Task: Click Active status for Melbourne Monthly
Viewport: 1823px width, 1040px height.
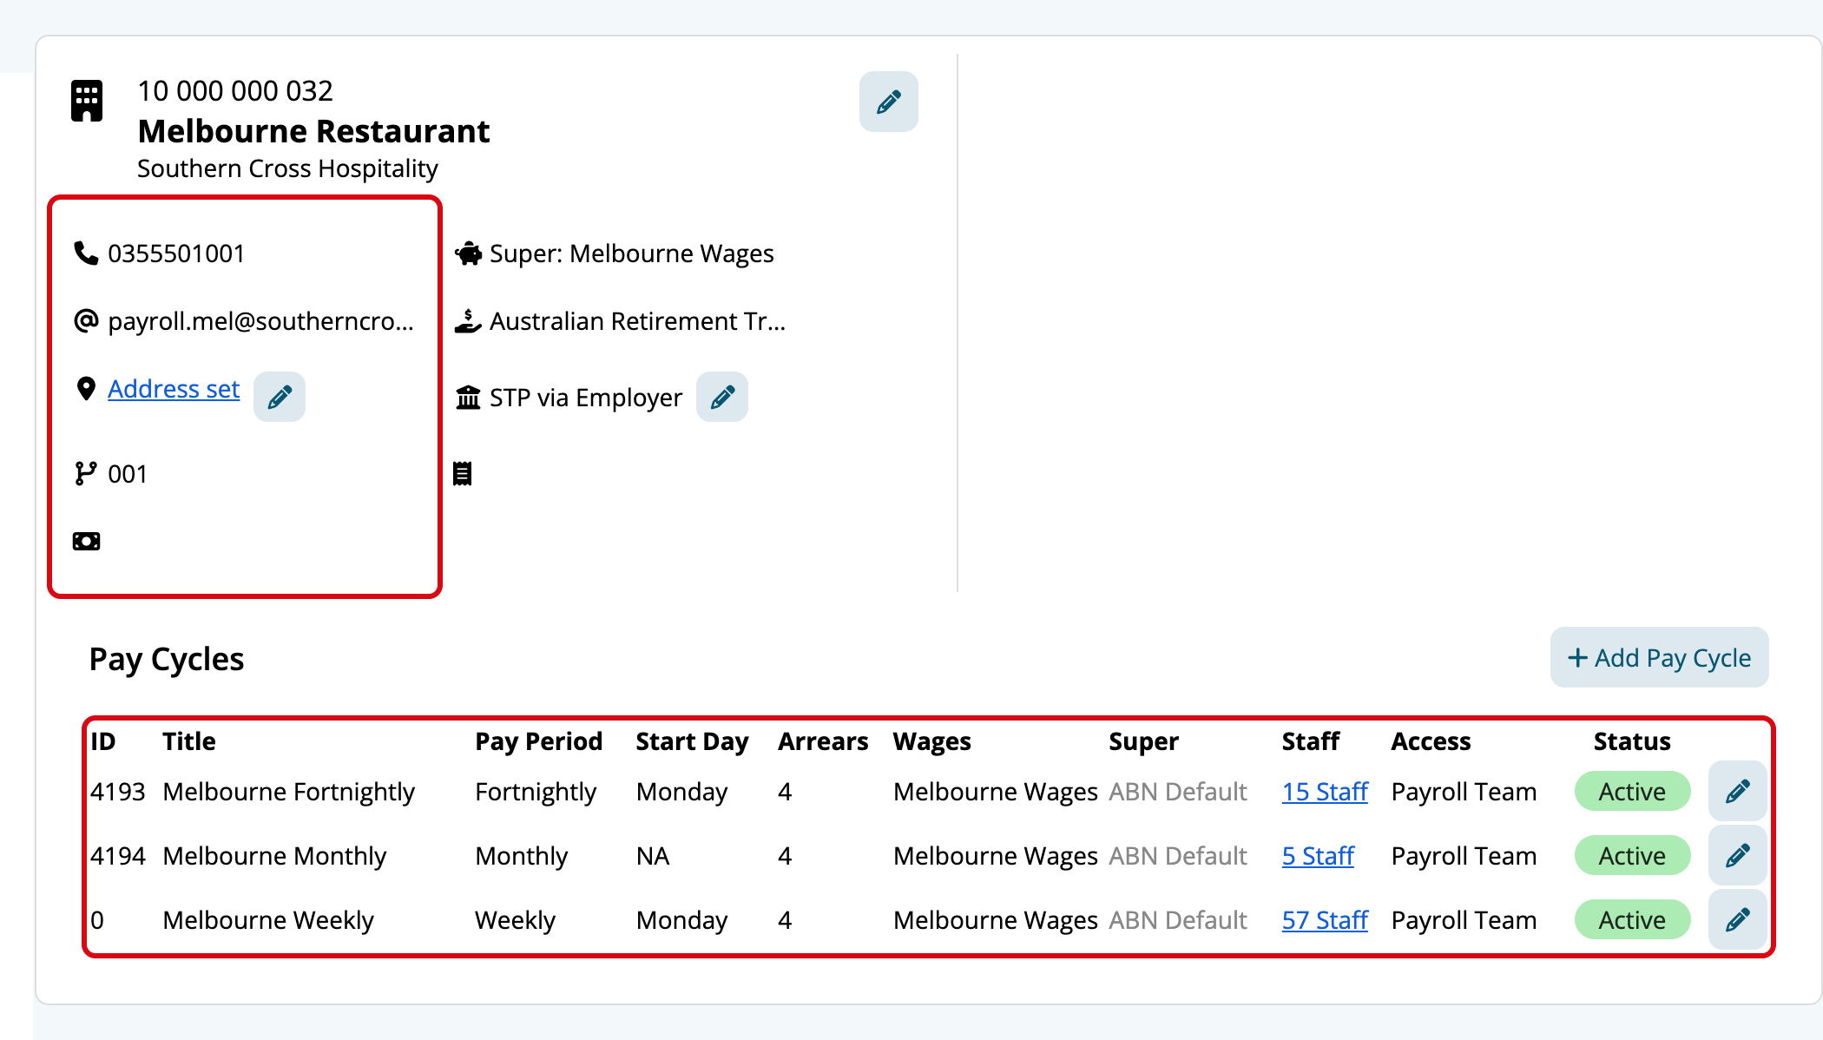Action: pos(1632,855)
